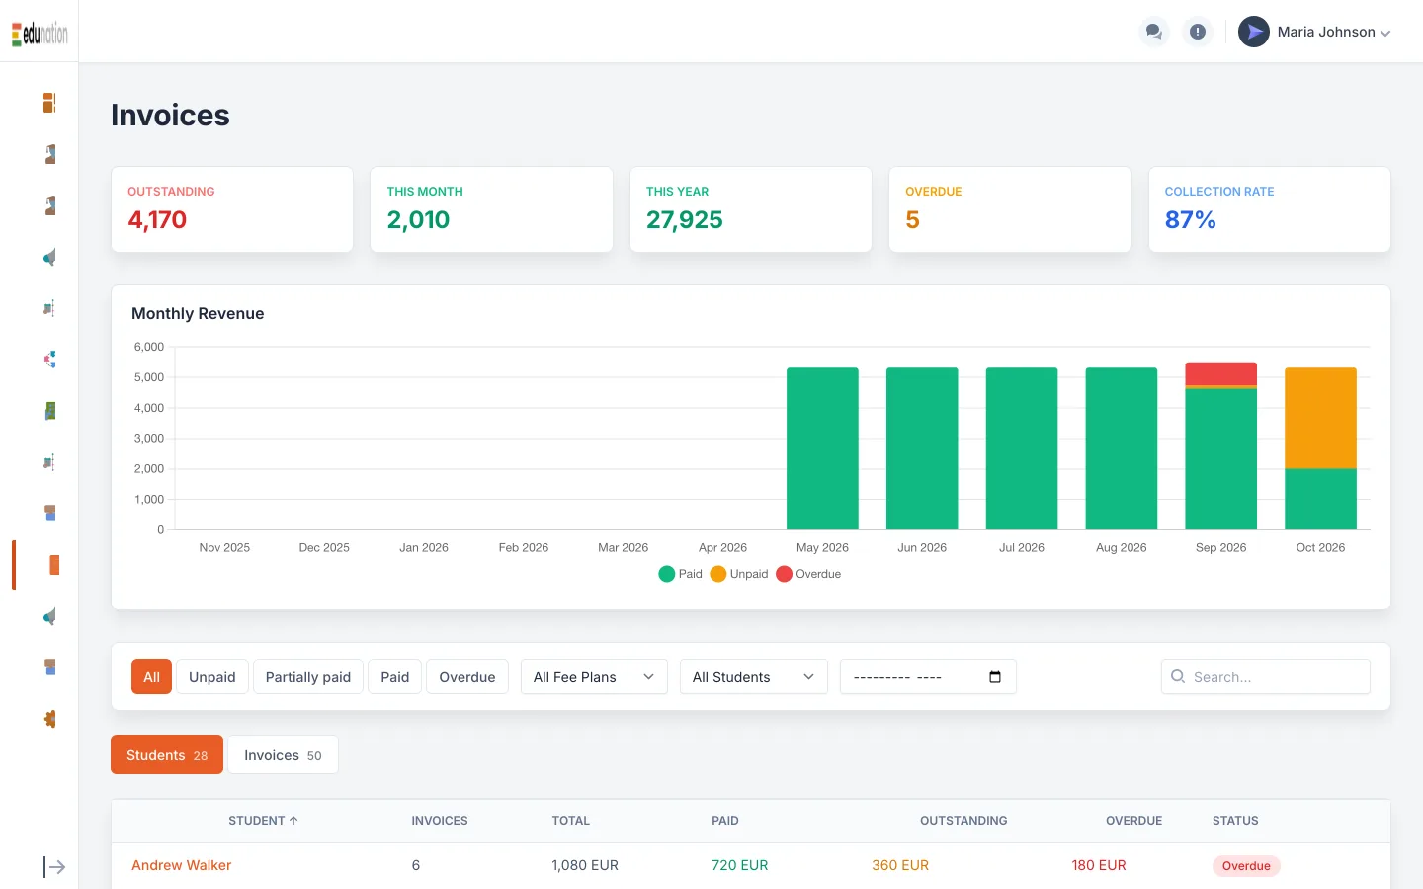The image size is (1423, 889).
Task: Toggle the All status filter
Action: click(x=151, y=677)
